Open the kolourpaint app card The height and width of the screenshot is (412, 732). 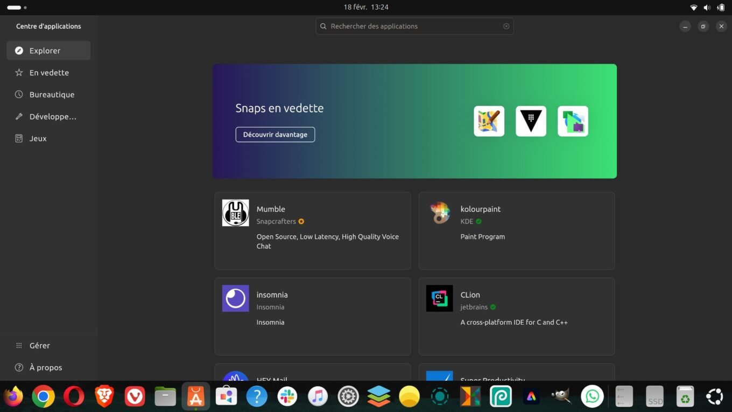pyautogui.click(x=517, y=231)
